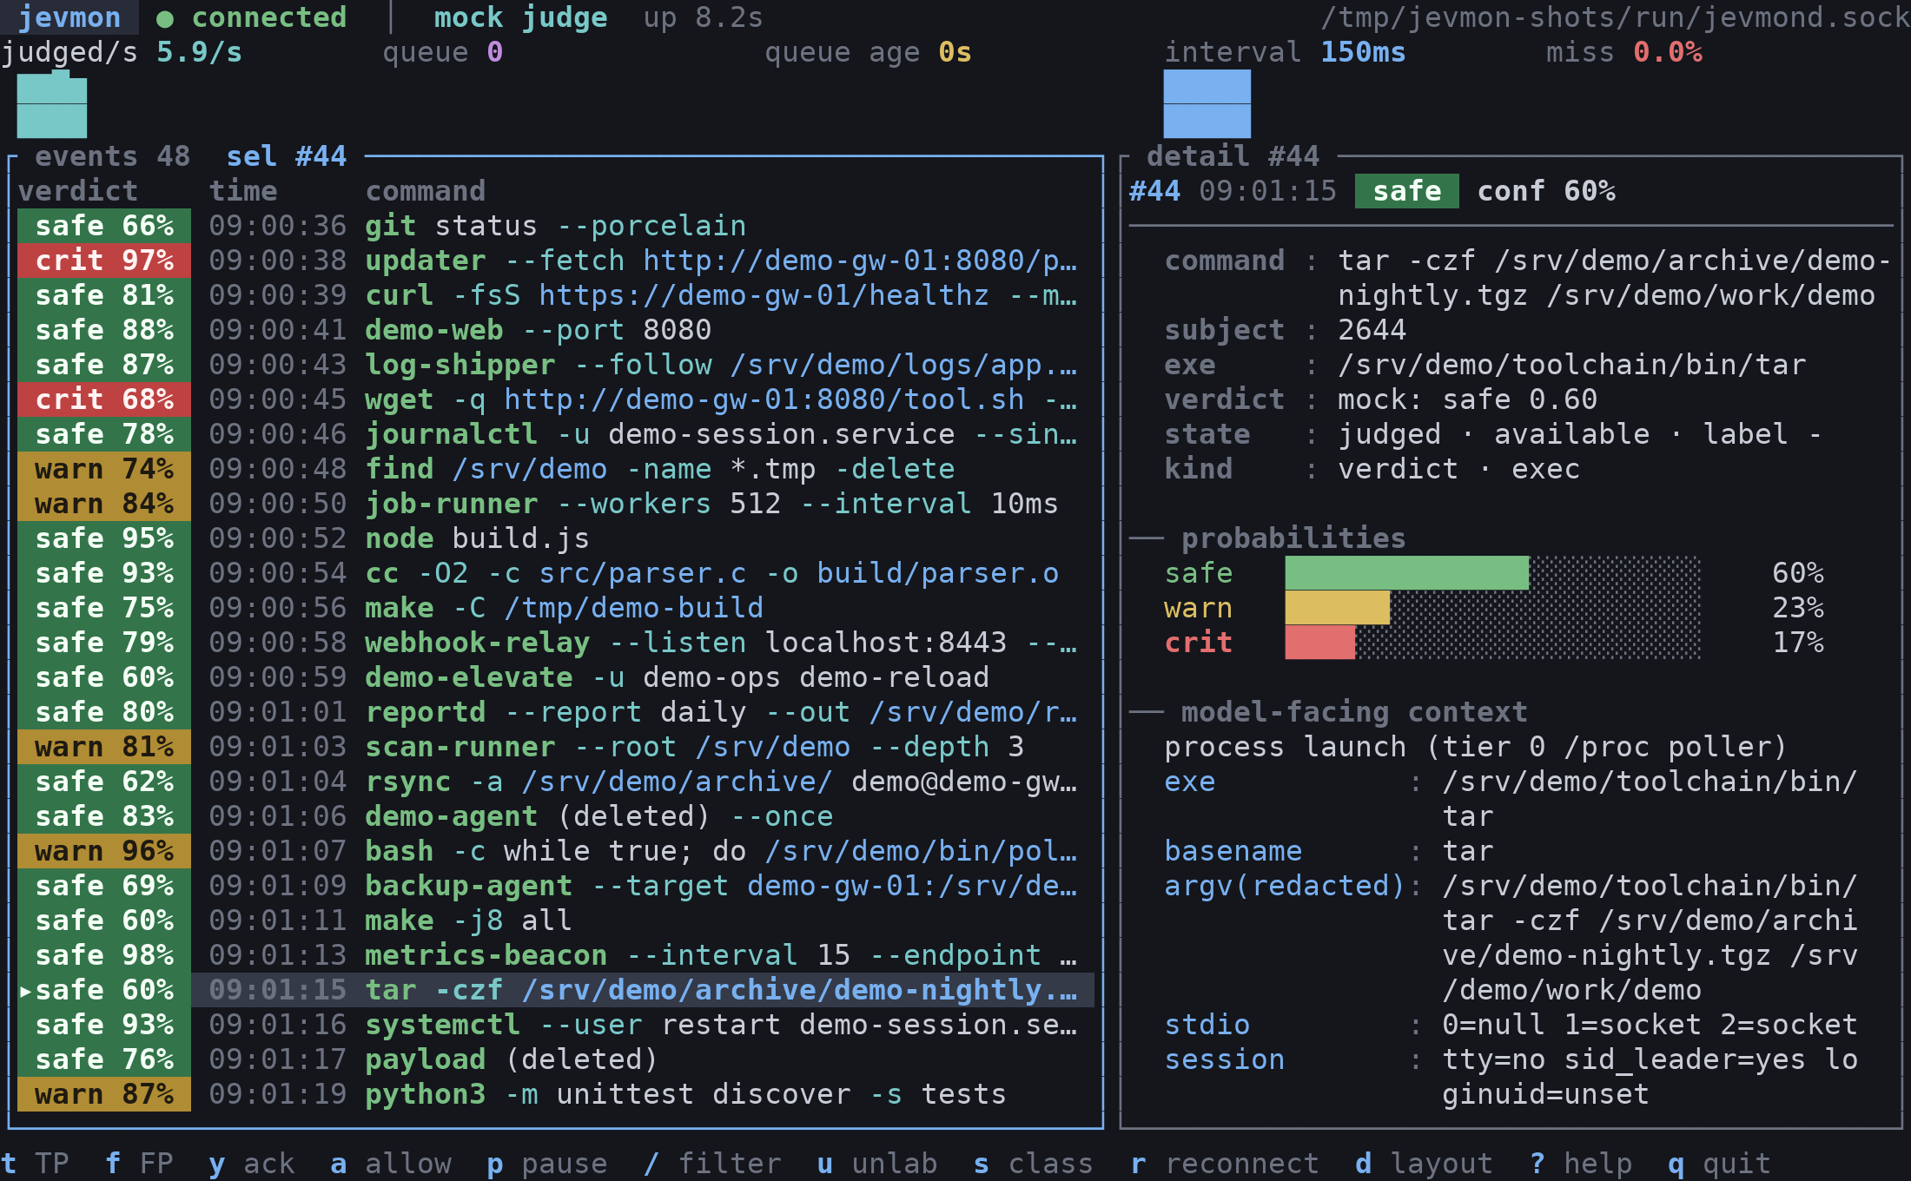
Task: Select the selection arrow marker on row 09:01:15
Action: (x=25, y=990)
